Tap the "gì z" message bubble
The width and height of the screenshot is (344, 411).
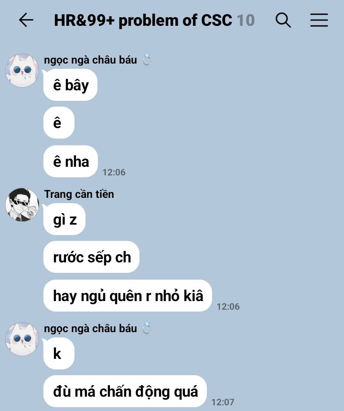tap(64, 219)
